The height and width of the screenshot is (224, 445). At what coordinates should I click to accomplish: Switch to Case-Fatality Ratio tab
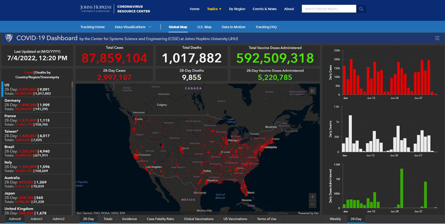pos(160,219)
